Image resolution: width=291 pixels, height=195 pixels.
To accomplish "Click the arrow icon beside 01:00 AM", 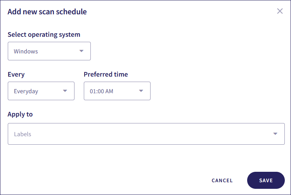I will pyautogui.click(x=141, y=91).
